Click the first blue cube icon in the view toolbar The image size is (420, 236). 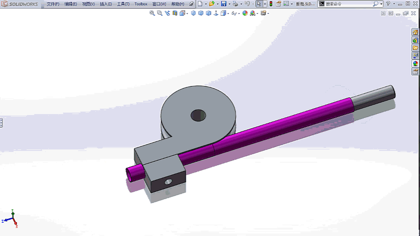193,13
